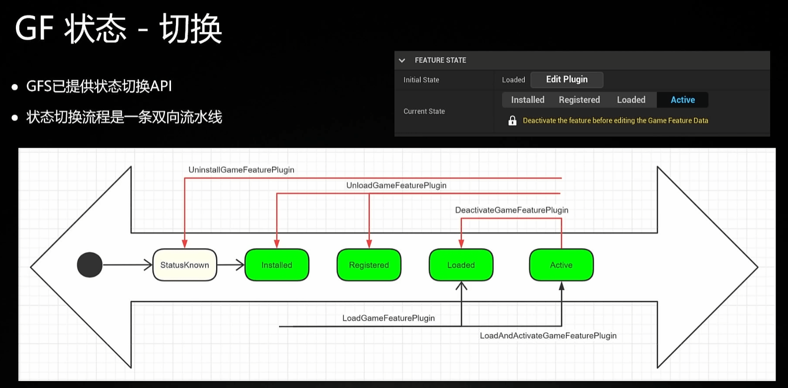Click the black start circle in diagram
This screenshot has height=388, width=788.
tap(90, 265)
